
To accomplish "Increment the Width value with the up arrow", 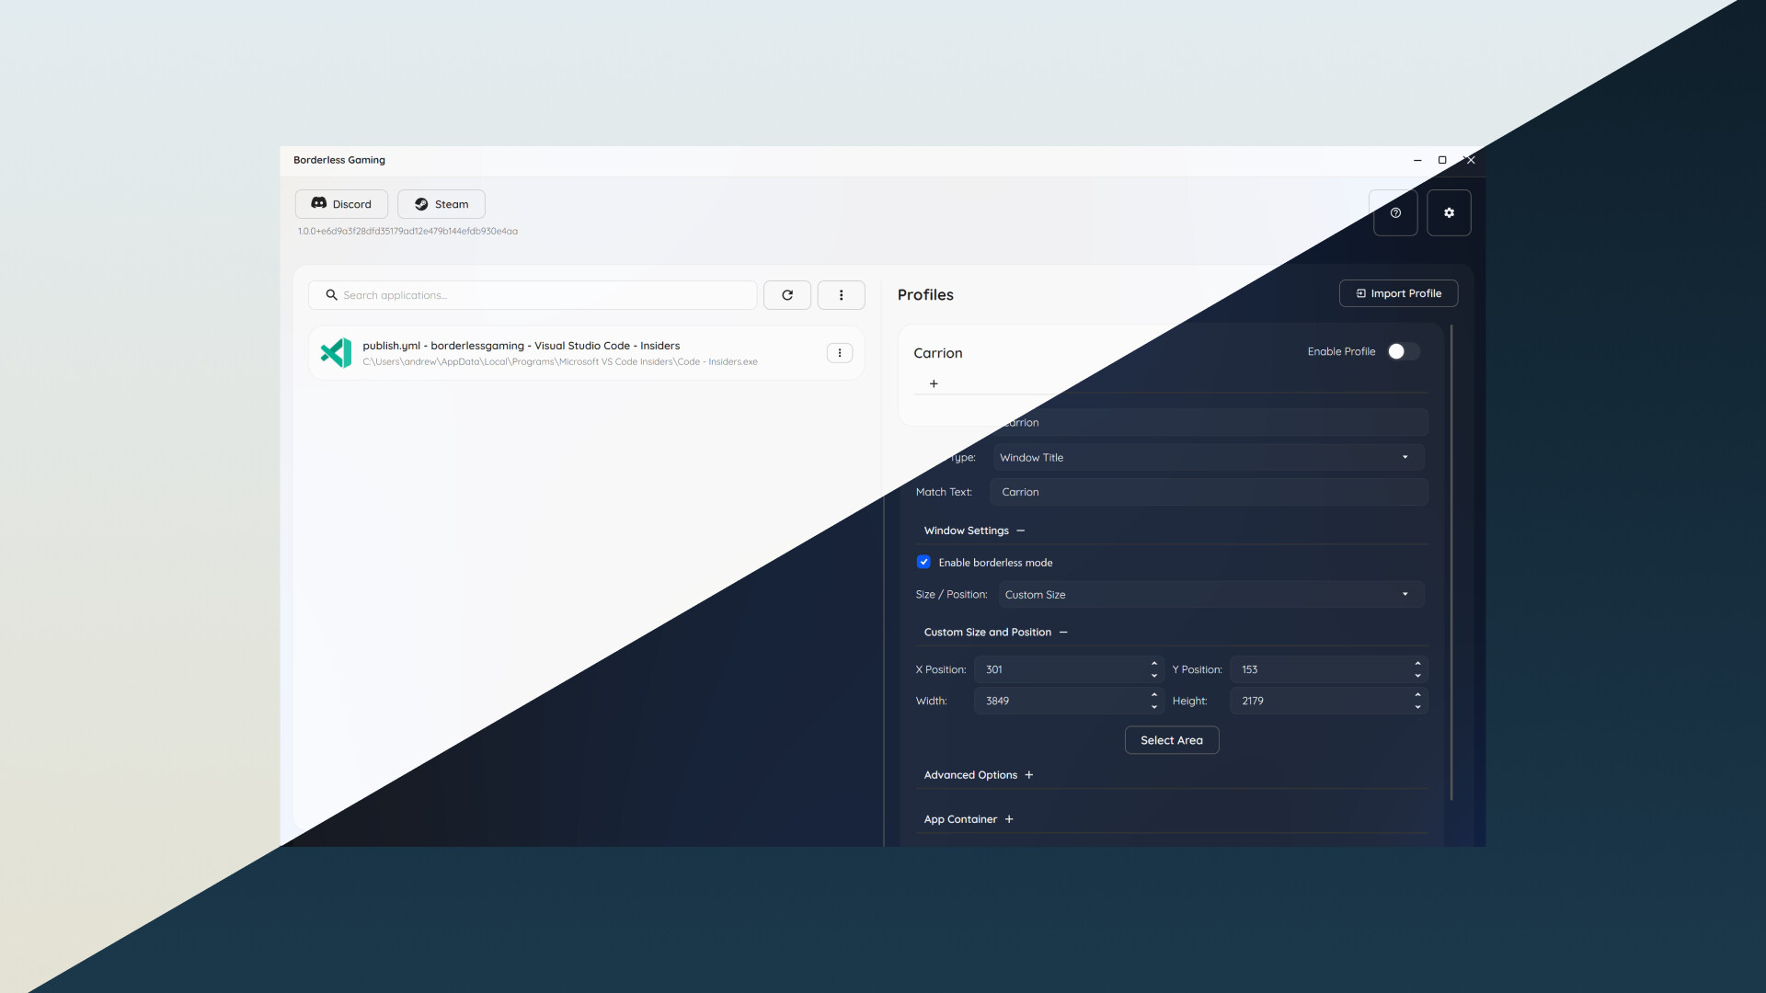I will coord(1153,695).
